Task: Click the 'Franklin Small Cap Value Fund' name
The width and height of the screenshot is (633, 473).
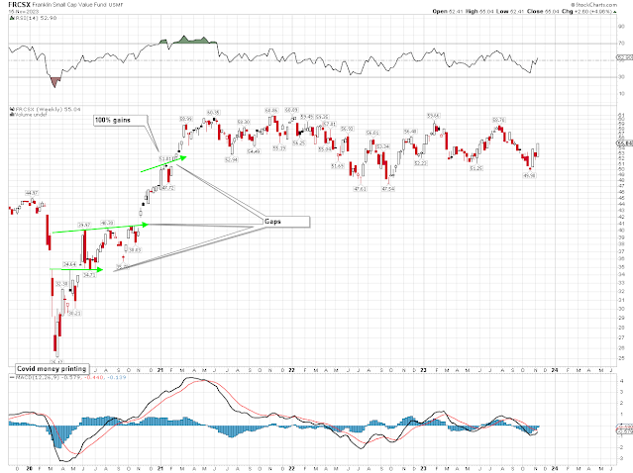Action: [71, 5]
